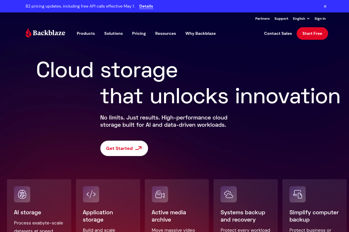The image size is (349, 232).
Task: Click the Start Free button
Action: (312, 33)
